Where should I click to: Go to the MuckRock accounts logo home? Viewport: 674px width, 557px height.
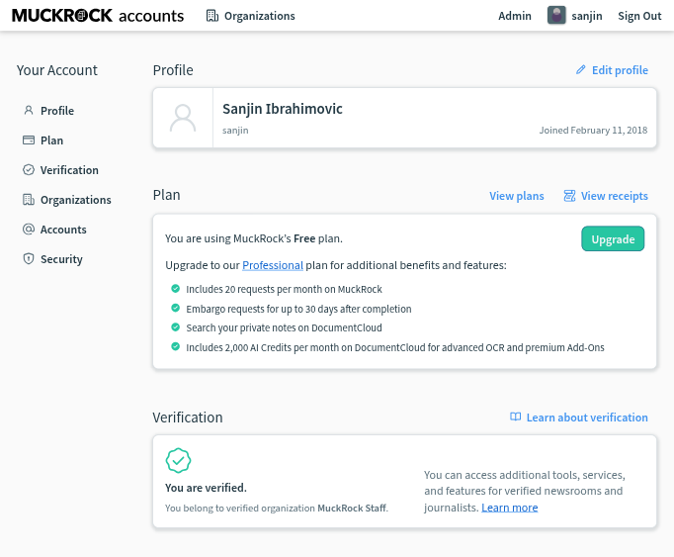coord(98,16)
